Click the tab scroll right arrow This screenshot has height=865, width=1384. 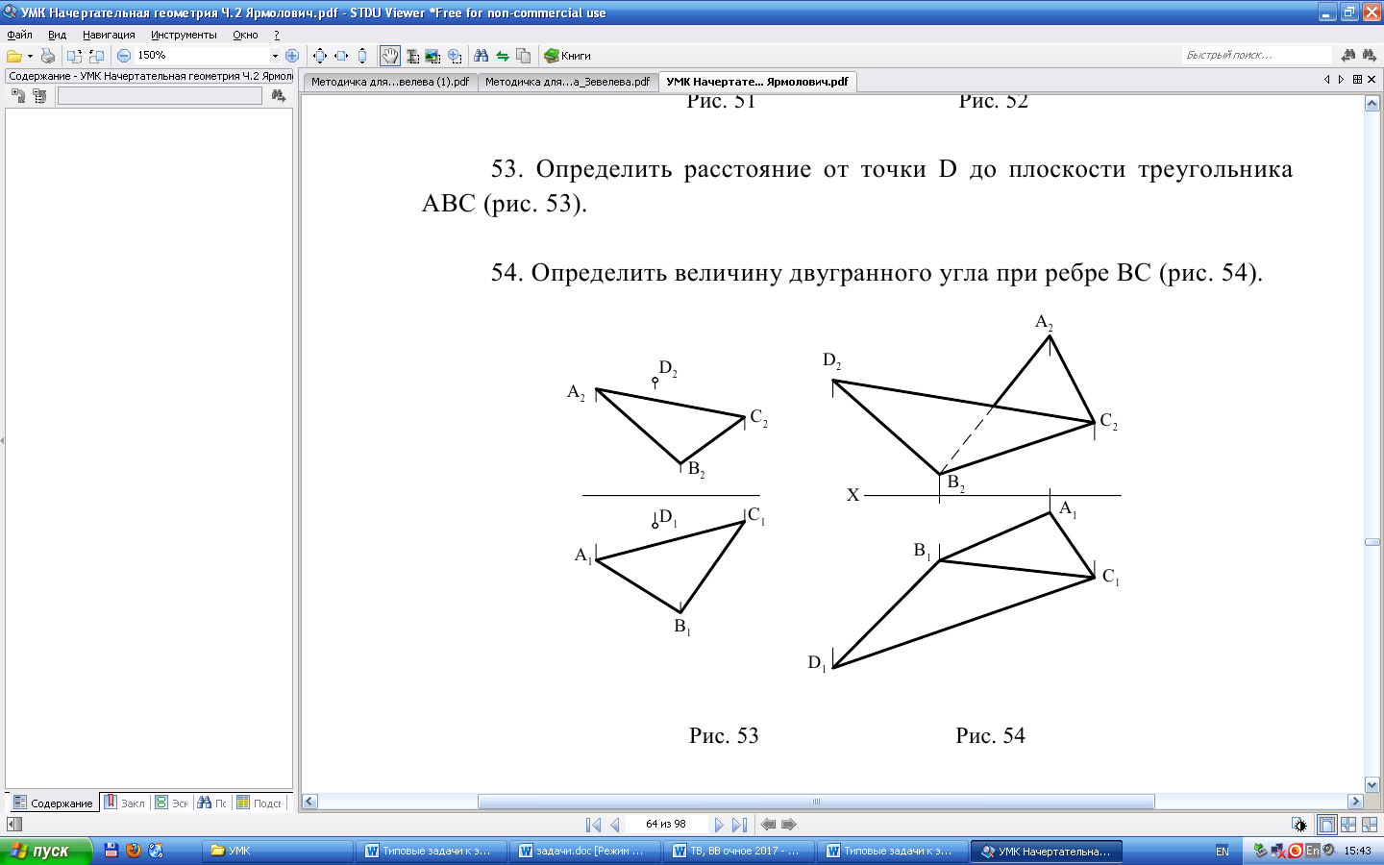pos(1341,80)
